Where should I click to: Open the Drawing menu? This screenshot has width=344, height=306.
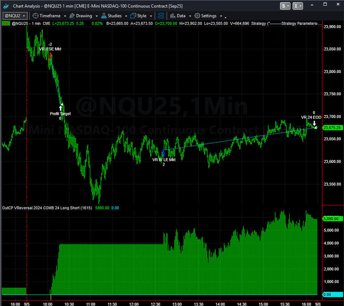pos(84,16)
